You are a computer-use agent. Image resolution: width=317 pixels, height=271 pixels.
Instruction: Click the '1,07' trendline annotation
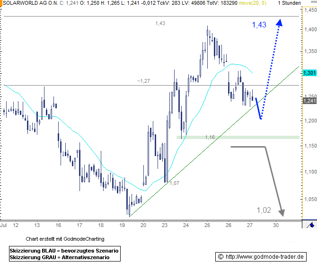175,183
